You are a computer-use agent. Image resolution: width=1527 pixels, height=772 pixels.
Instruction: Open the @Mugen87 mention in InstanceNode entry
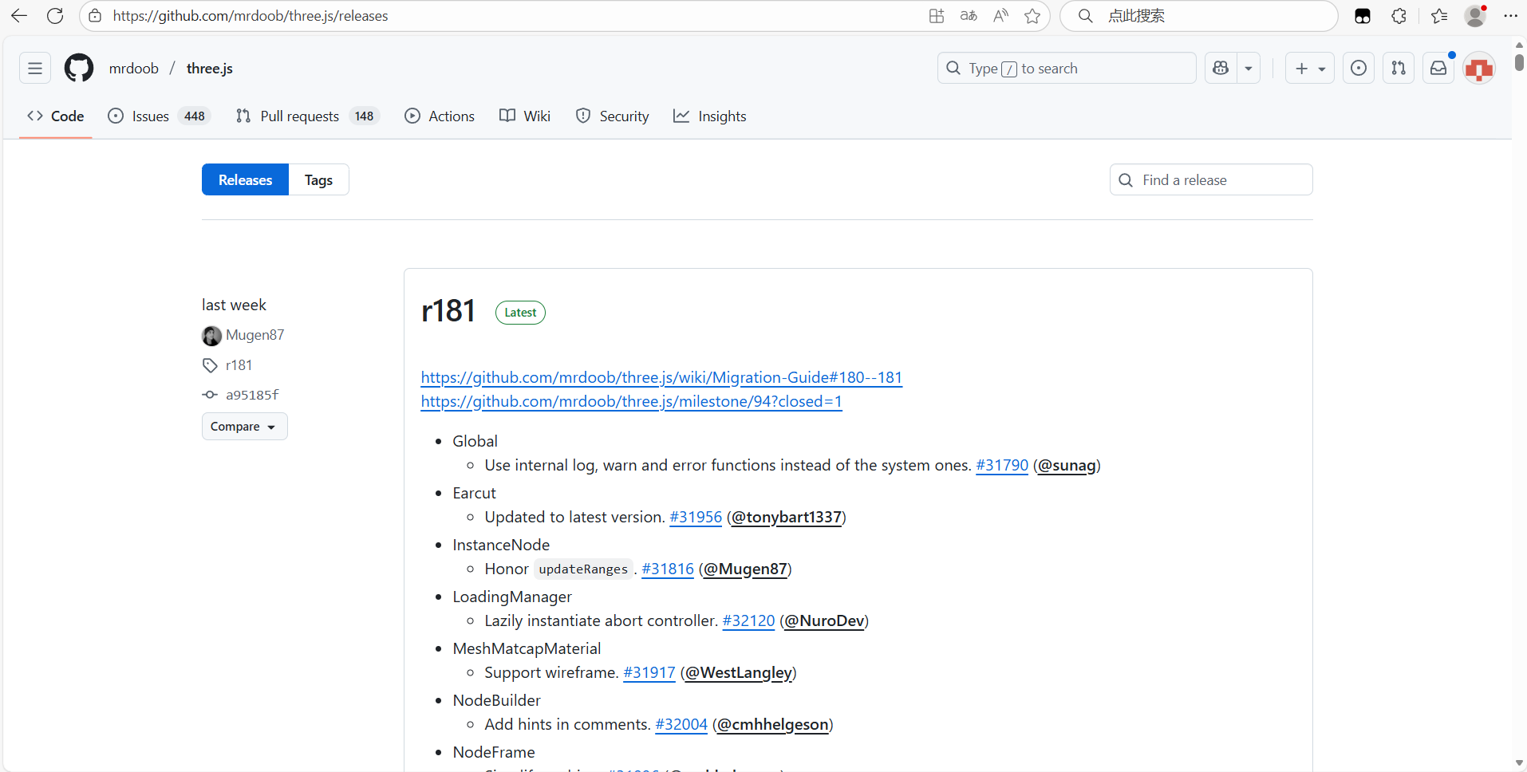(745, 569)
